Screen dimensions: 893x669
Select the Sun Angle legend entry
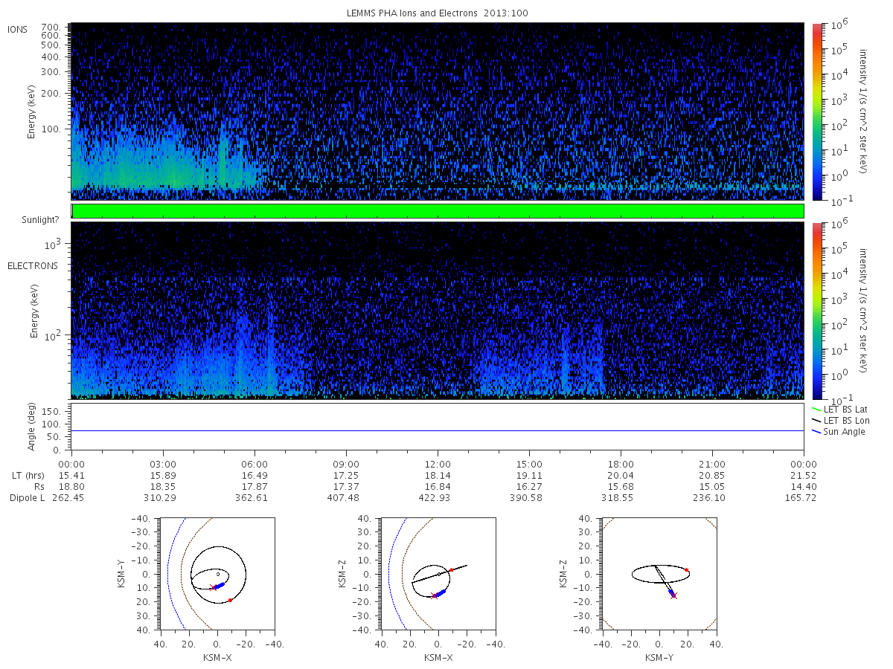coord(838,432)
